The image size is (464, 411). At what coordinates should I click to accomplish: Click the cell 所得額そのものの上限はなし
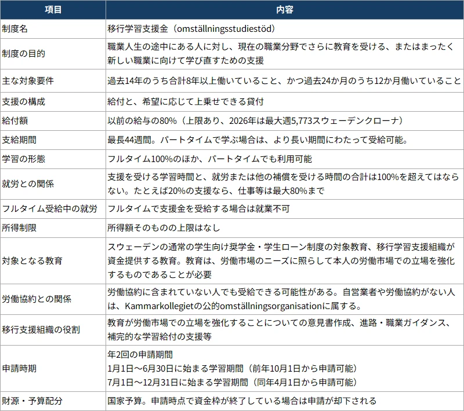(x=285, y=228)
